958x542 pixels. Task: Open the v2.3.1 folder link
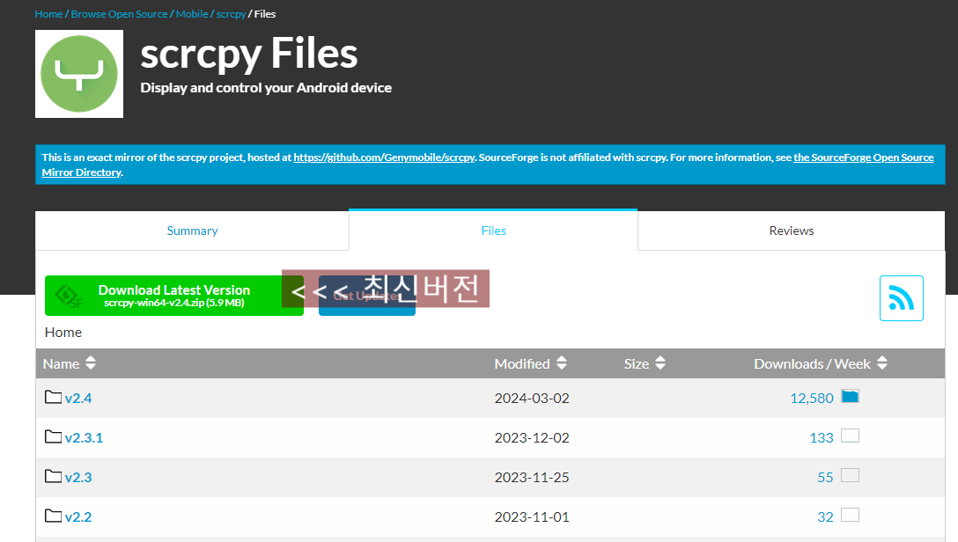[84, 437]
